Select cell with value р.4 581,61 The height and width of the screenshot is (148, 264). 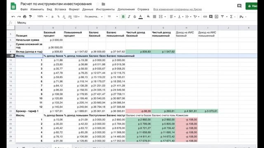tap(186, 111)
